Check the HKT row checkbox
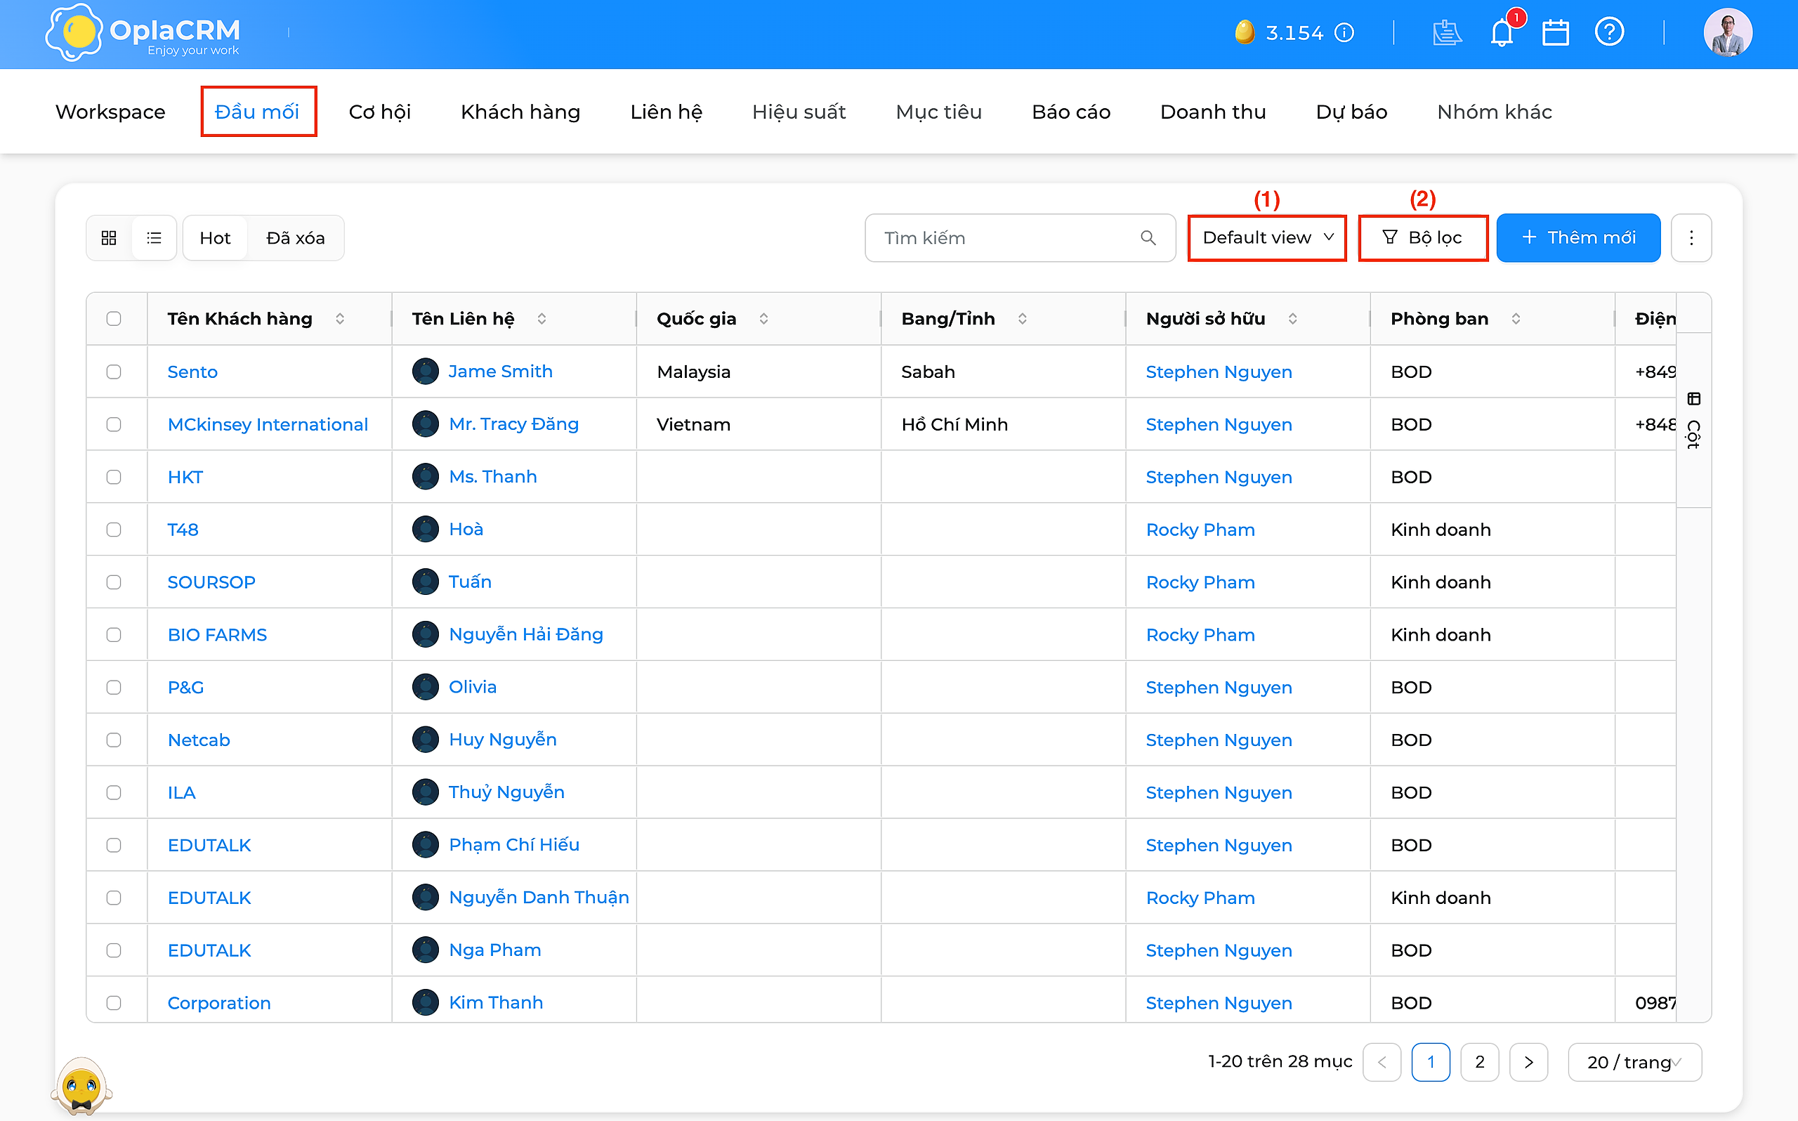Image resolution: width=1798 pixels, height=1121 pixels. 113,477
